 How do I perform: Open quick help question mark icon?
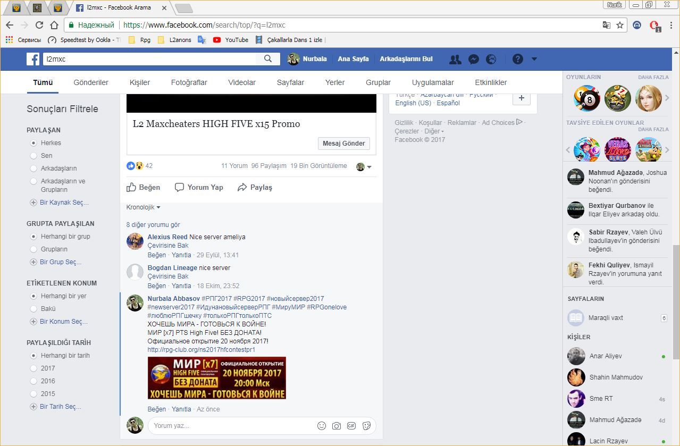(517, 59)
